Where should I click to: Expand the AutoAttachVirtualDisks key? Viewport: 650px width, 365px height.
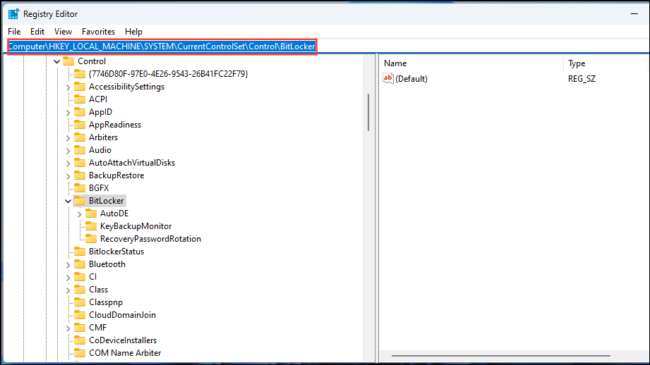68,163
